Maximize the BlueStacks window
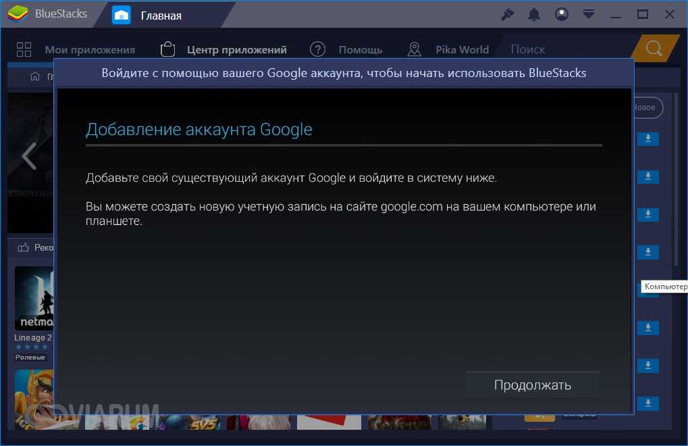 (642, 14)
